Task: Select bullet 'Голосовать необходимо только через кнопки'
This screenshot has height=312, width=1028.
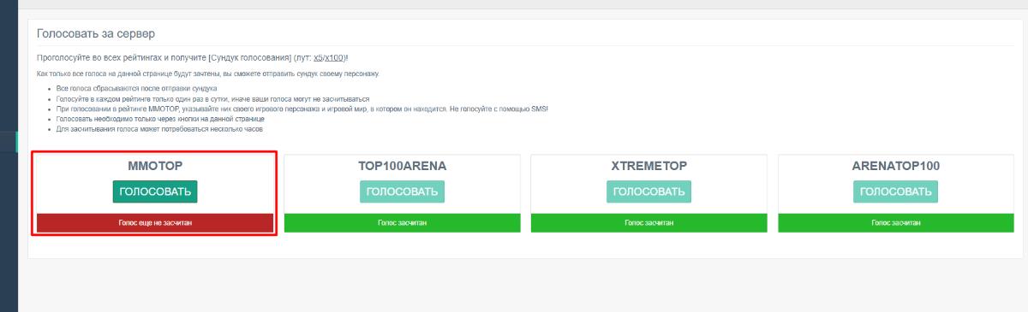Action: coord(160,120)
